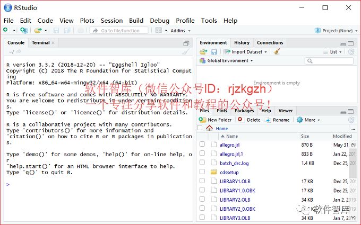Click the Environment search field

[329, 60]
